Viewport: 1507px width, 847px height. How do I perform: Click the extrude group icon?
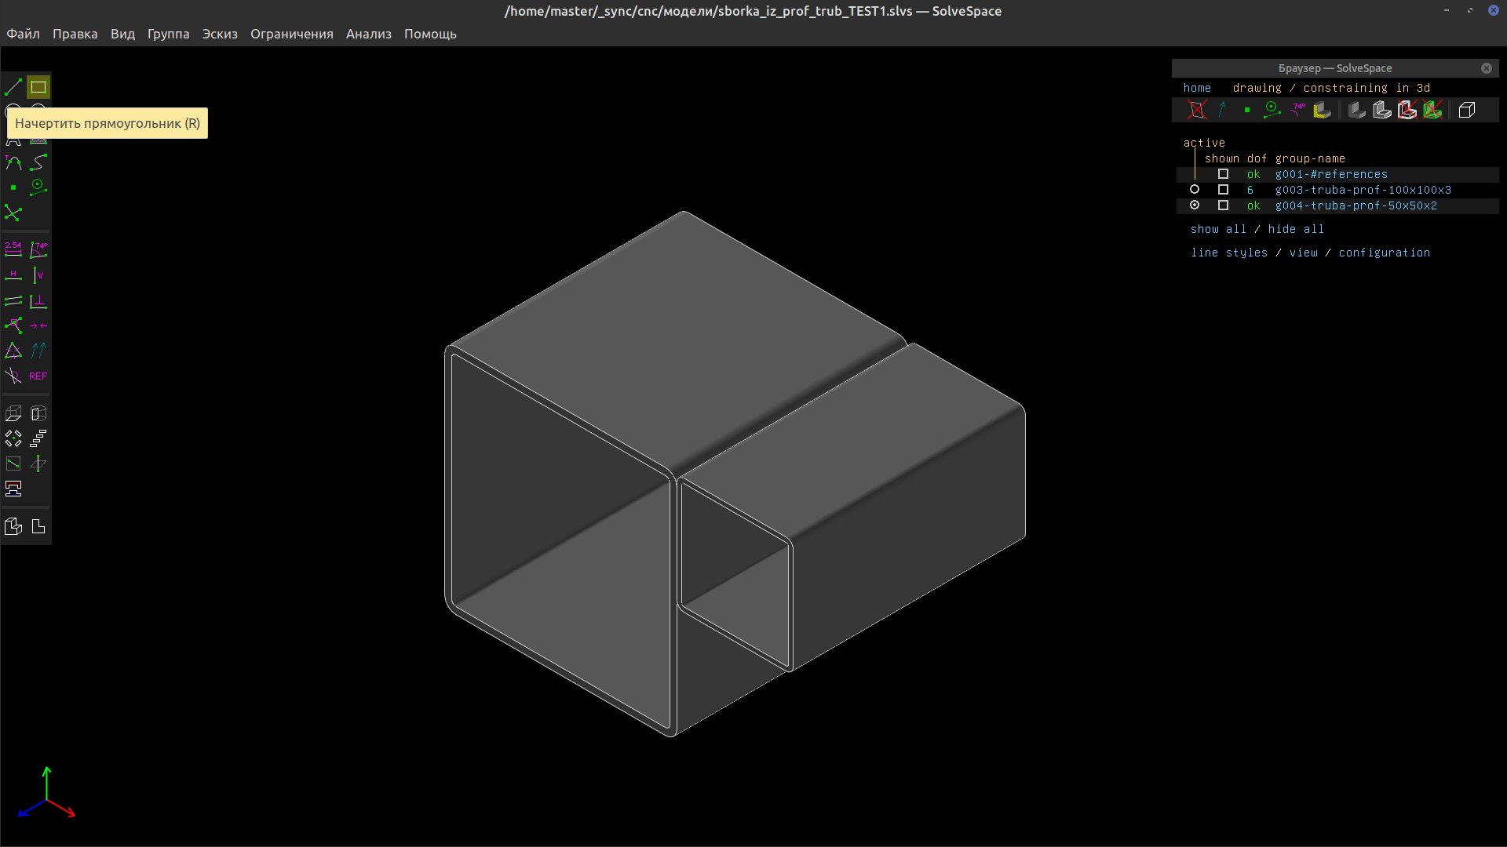(x=13, y=414)
